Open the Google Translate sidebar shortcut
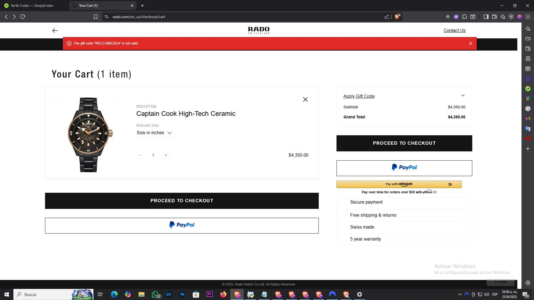This screenshot has width=534, height=300. click(x=528, y=129)
